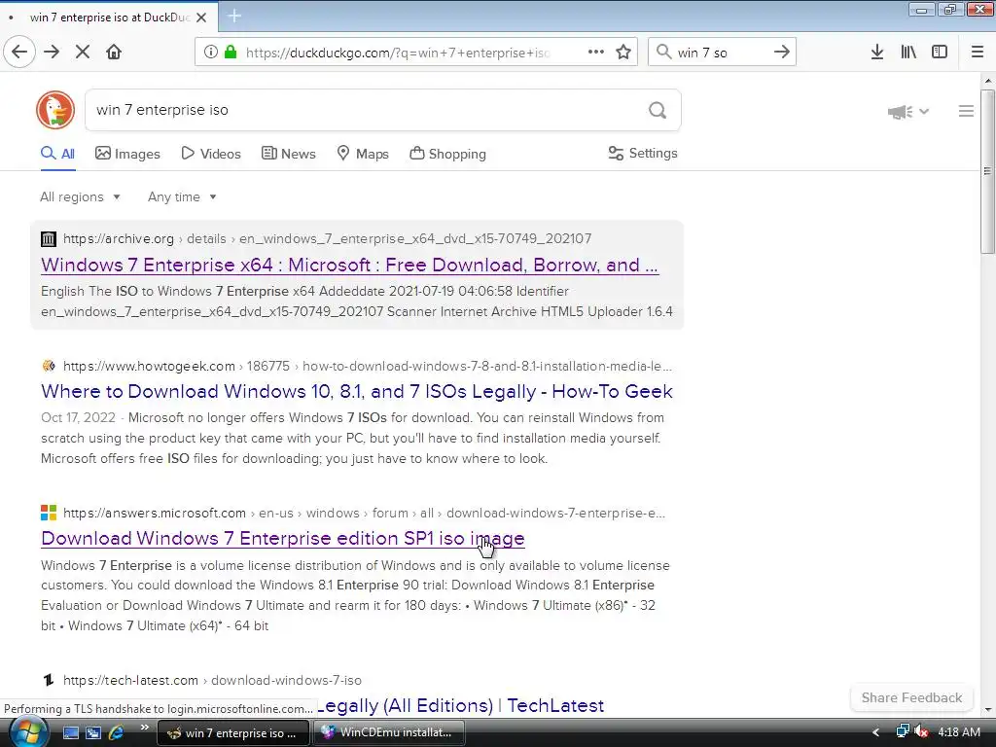
Task: Toggle the sidebar view icon
Action: tap(940, 53)
